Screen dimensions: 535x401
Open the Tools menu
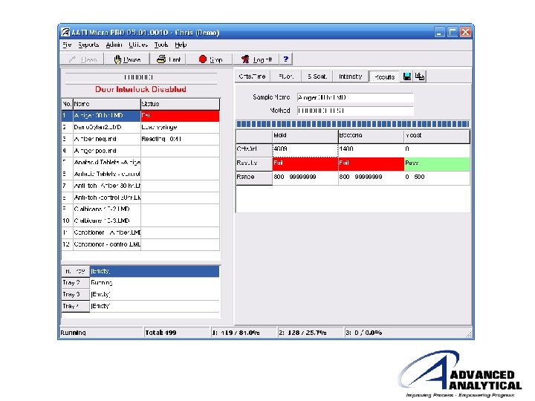pyautogui.click(x=161, y=45)
